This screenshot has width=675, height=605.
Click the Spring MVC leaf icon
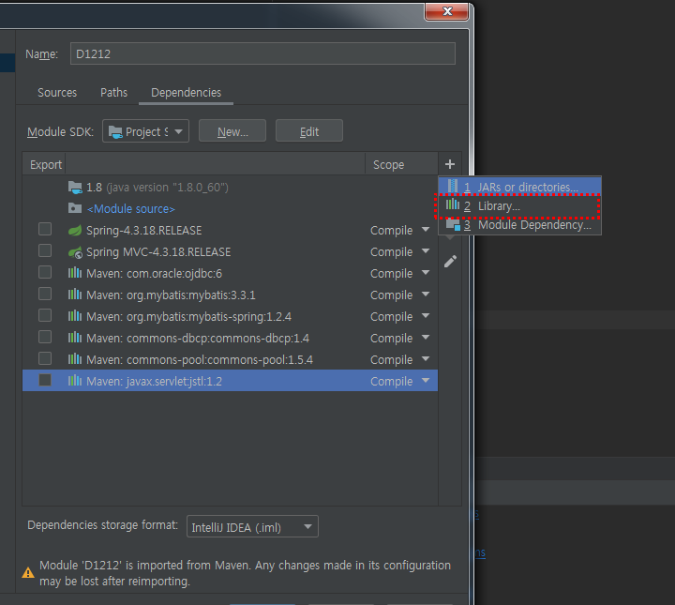click(x=75, y=252)
